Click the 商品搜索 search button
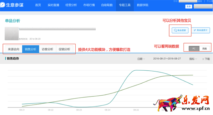Viewport: 213px width, 115px height. 180,30
